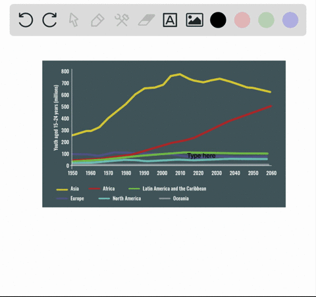Choose the black color swatch
316x297 pixels.
(218, 20)
